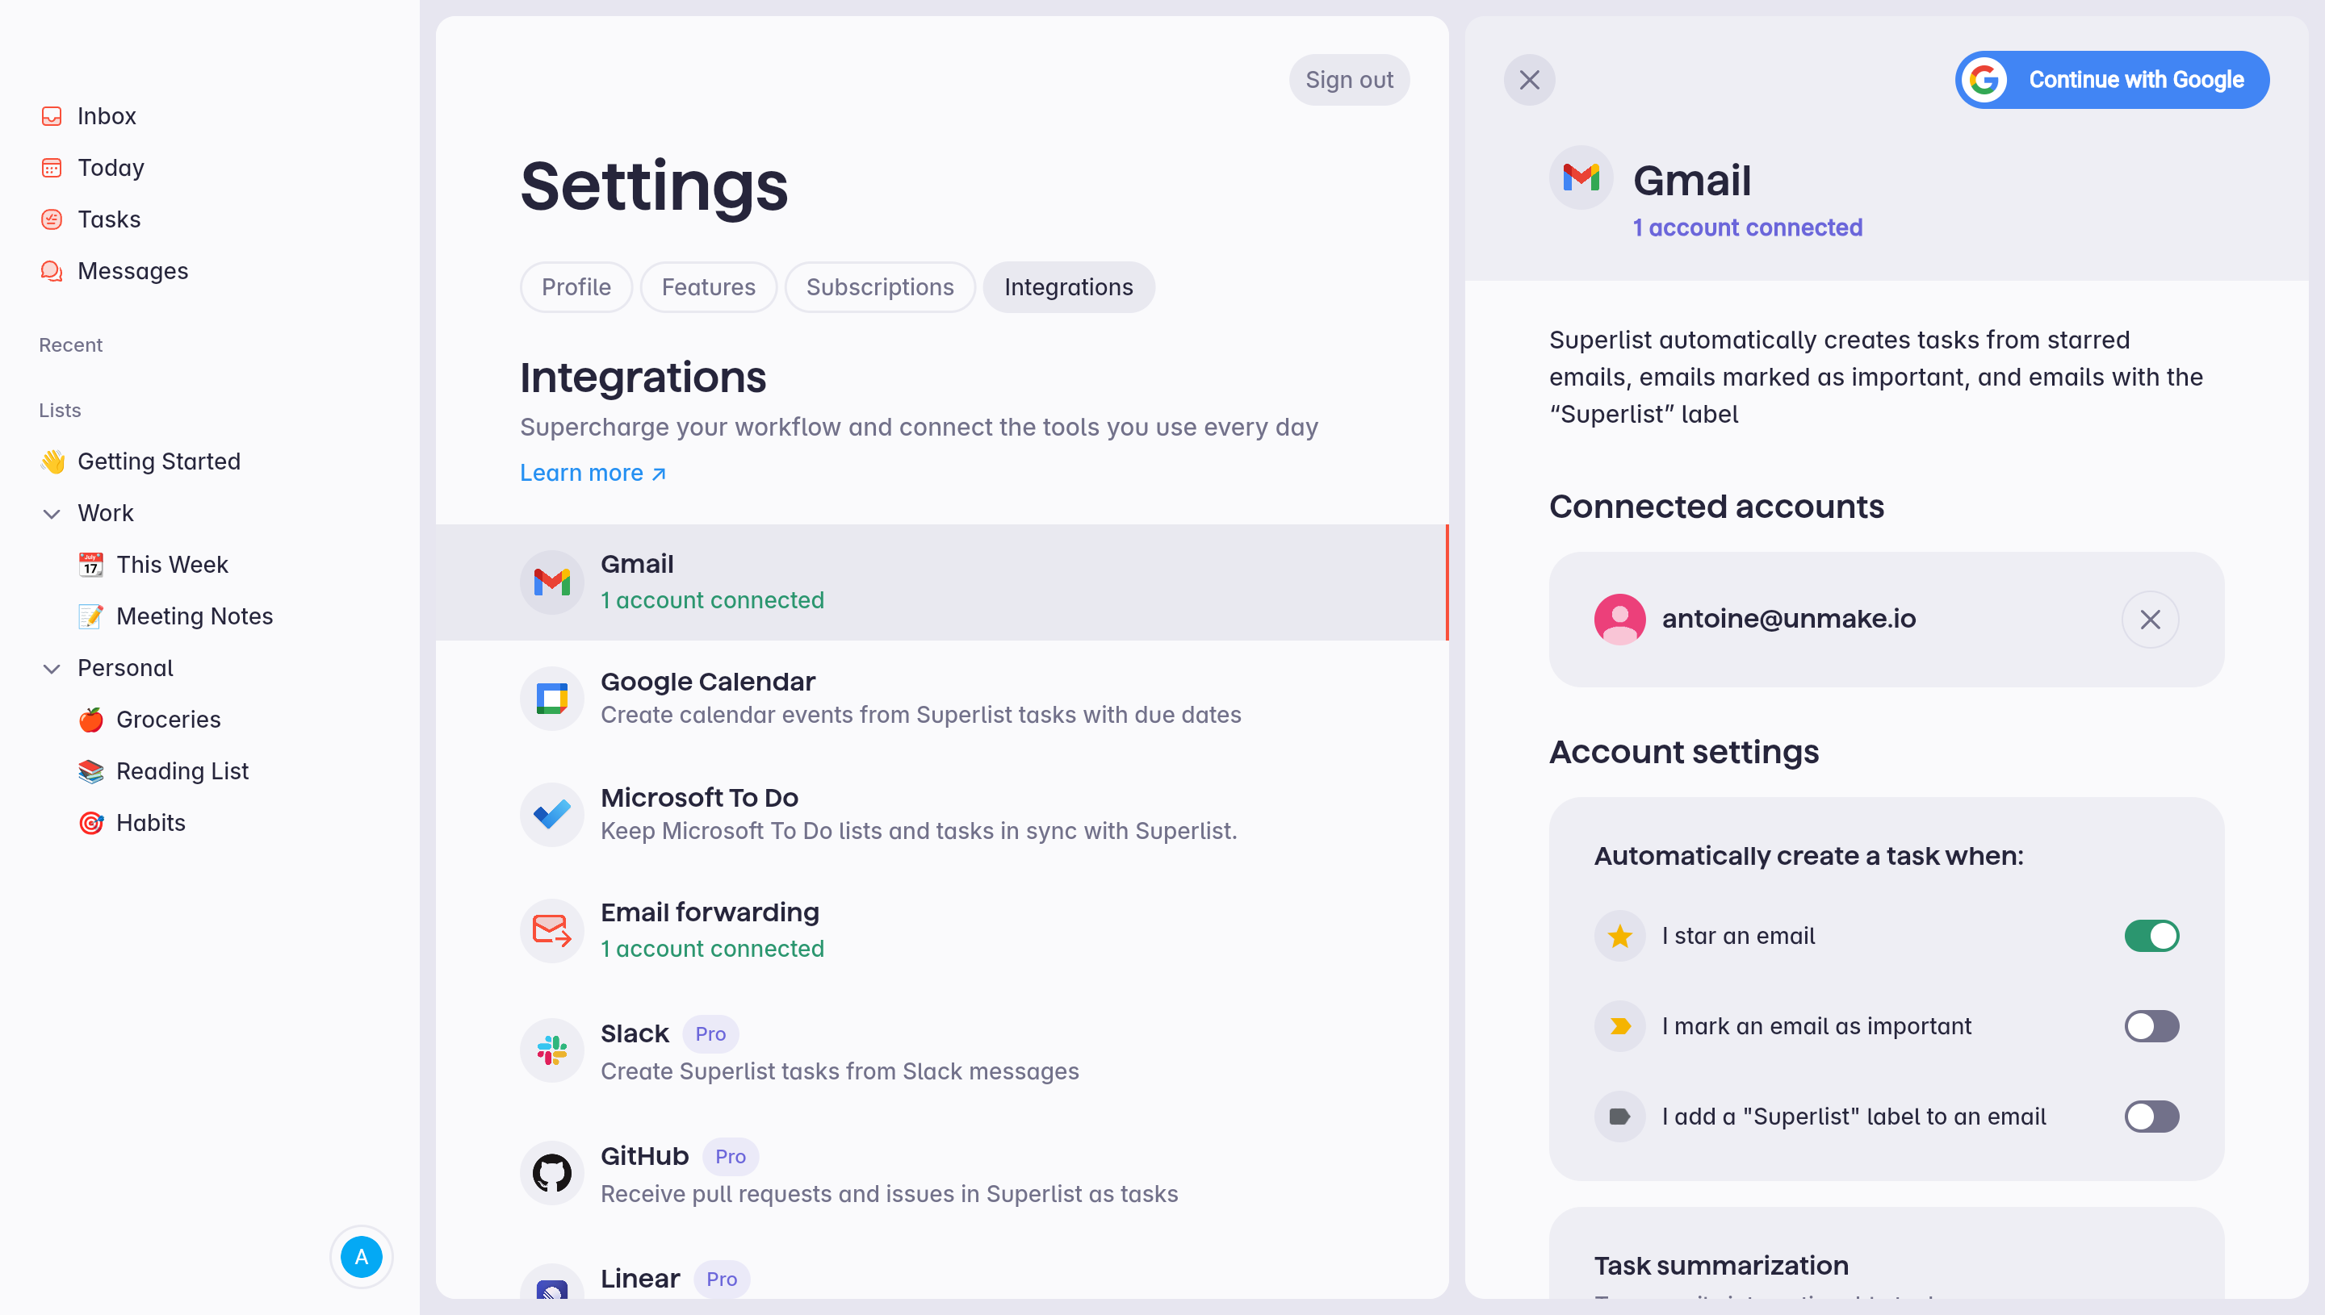Select the Tasks icon in sidebar
The image size is (2325, 1315).
[52, 219]
